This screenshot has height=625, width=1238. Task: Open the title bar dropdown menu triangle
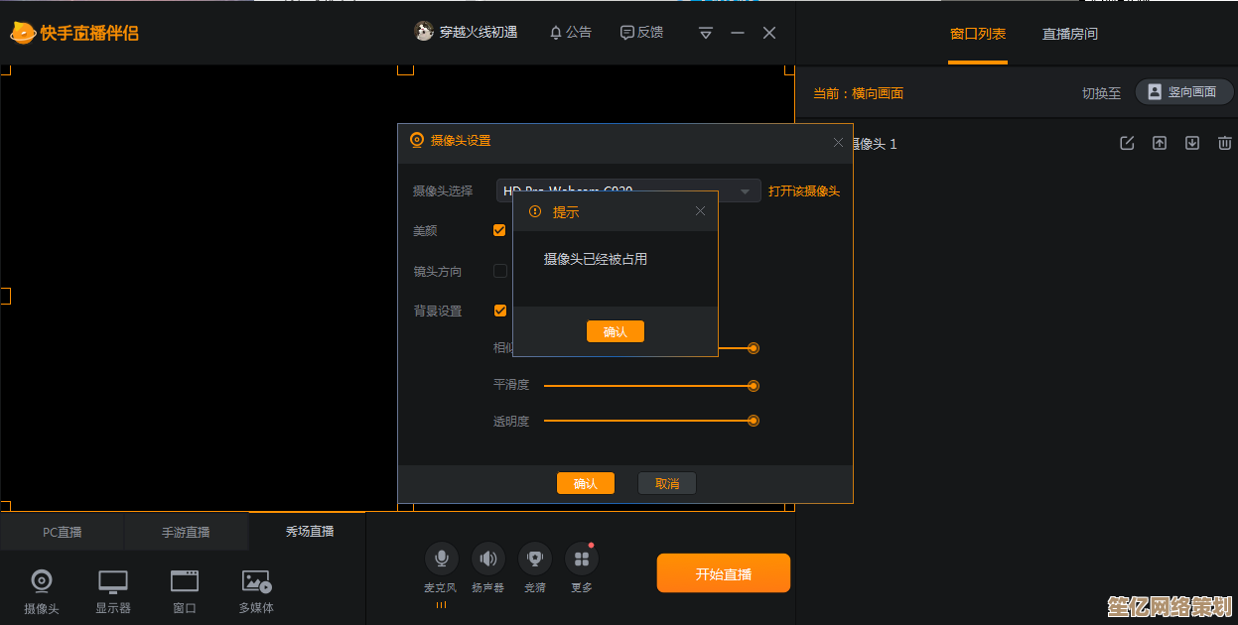706,33
